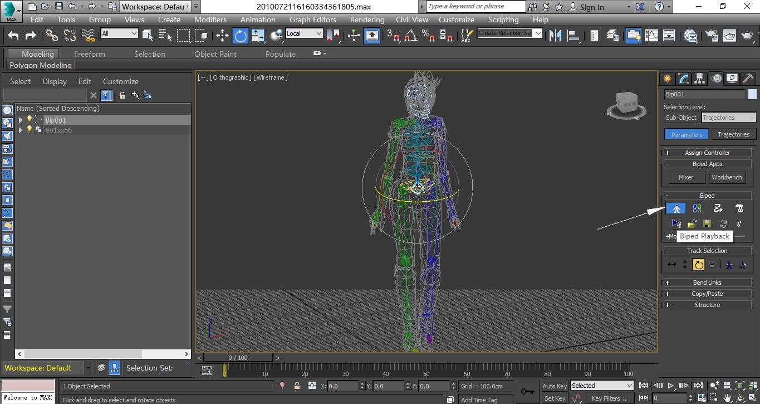The height and width of the screenshot is (404, 760).
Task: Click Biped Load File folder icon
Action: [x=692, y=224]
